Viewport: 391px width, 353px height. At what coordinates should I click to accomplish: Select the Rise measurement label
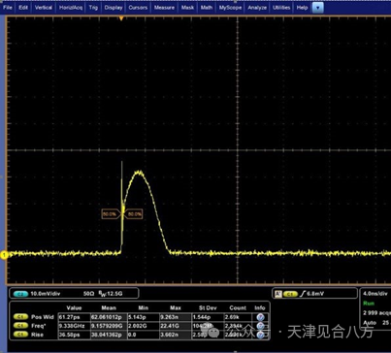point(37,335)
